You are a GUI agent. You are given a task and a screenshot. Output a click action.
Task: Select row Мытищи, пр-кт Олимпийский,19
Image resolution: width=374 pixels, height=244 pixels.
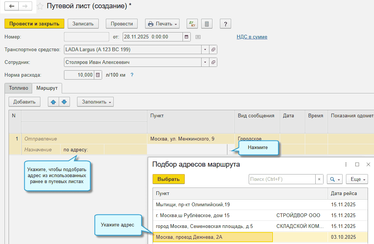260,205
